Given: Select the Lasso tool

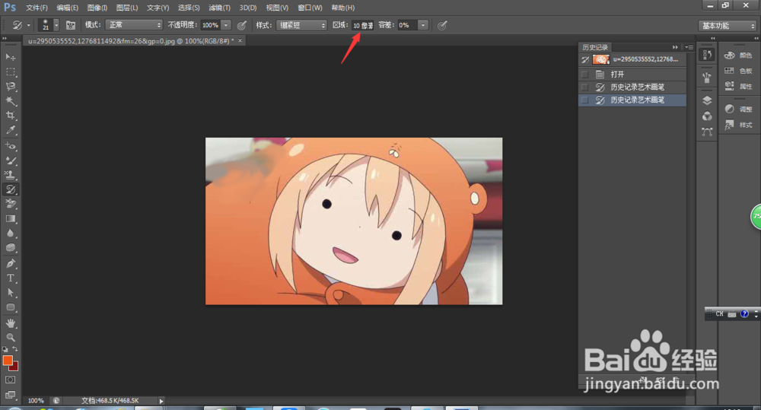Looking at the screenshot, I should [10, 87].
